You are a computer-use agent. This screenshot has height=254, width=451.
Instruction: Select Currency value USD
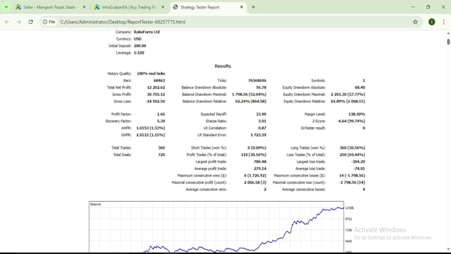137,39
